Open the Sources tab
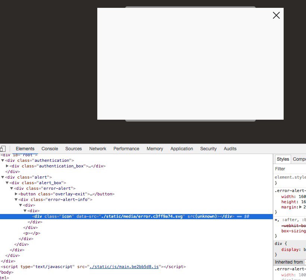 point(73,149)
